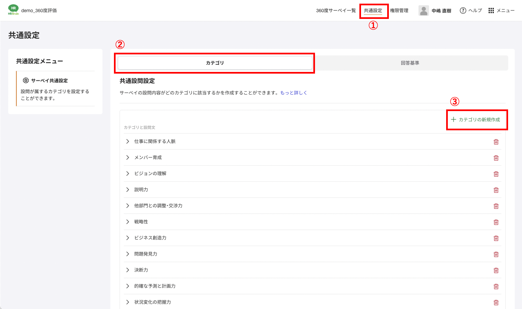This screenshot has height=309, width=522.
Task: Select 共通設定 in top navigation
Action: tap(373, 11)
